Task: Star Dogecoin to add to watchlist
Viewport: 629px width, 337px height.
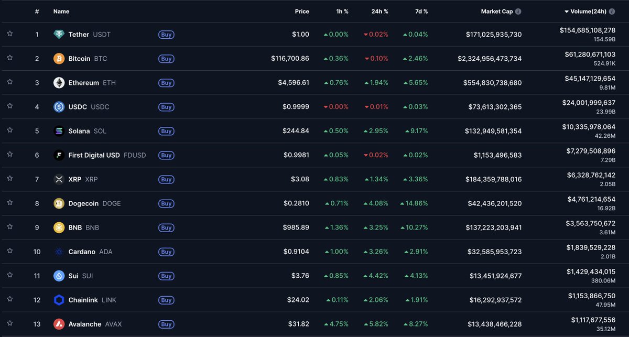Action: click(x=10, y=202)
